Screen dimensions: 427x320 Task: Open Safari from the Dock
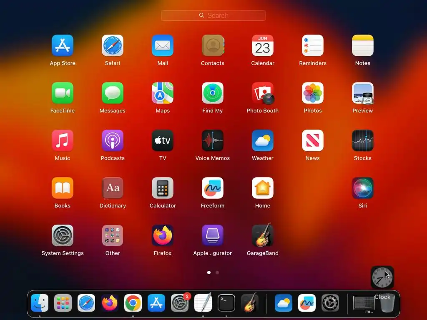coord(86,303)
